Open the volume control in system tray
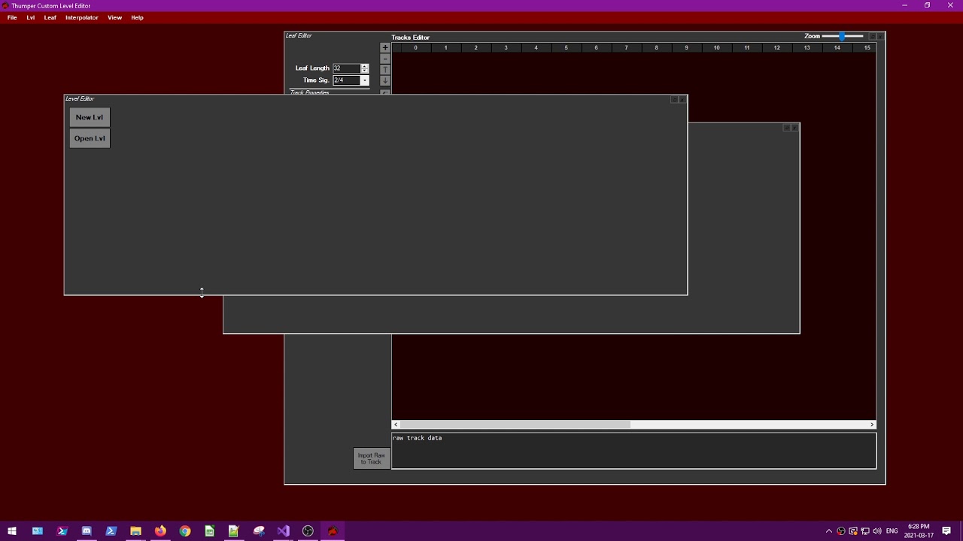The image size is (963, 541). click(x=877, y=531)
